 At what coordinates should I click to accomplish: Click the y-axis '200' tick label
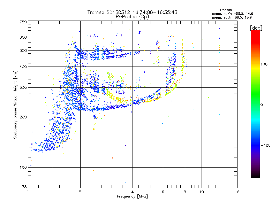(23, 117)
